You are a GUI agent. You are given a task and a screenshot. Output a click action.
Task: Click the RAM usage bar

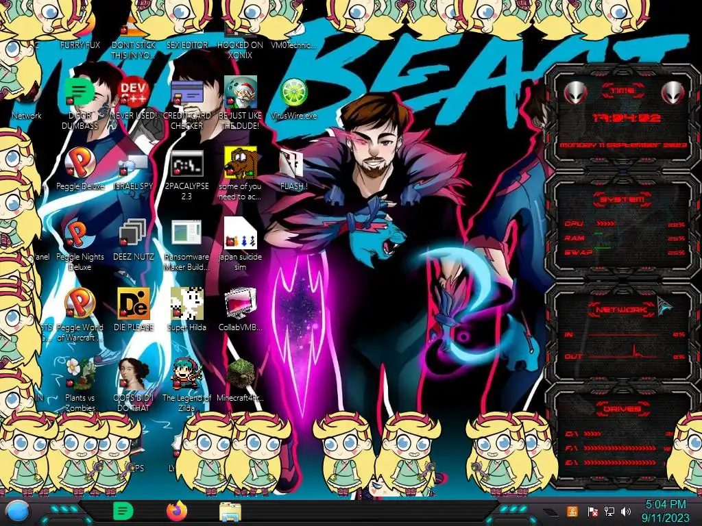click(x=600, y=234)
